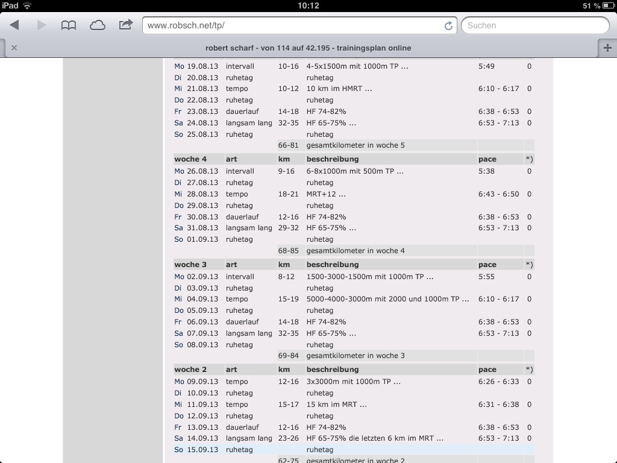Click the Suchen search field
The image size is (617, 463).
point(534,26)
